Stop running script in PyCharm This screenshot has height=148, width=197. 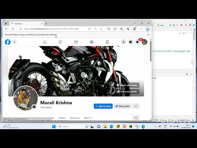(x=181, y=25)
